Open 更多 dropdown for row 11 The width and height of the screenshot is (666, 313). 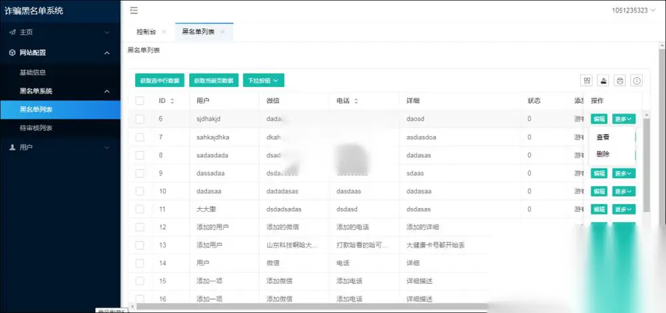pyautogui.click(x=623, y=209)
